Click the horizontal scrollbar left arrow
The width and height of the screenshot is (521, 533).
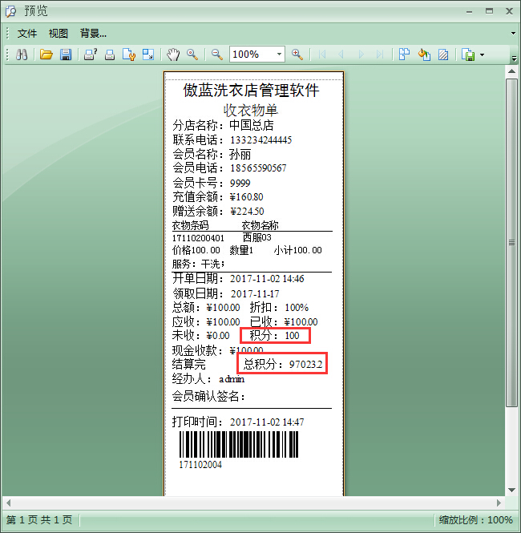(8, 503)
